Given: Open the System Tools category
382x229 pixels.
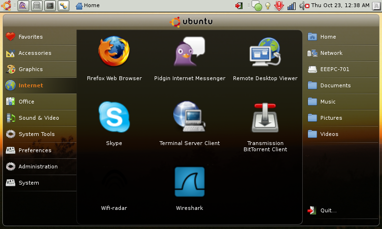Looking at the screenshot, I should tap(40, 134).
